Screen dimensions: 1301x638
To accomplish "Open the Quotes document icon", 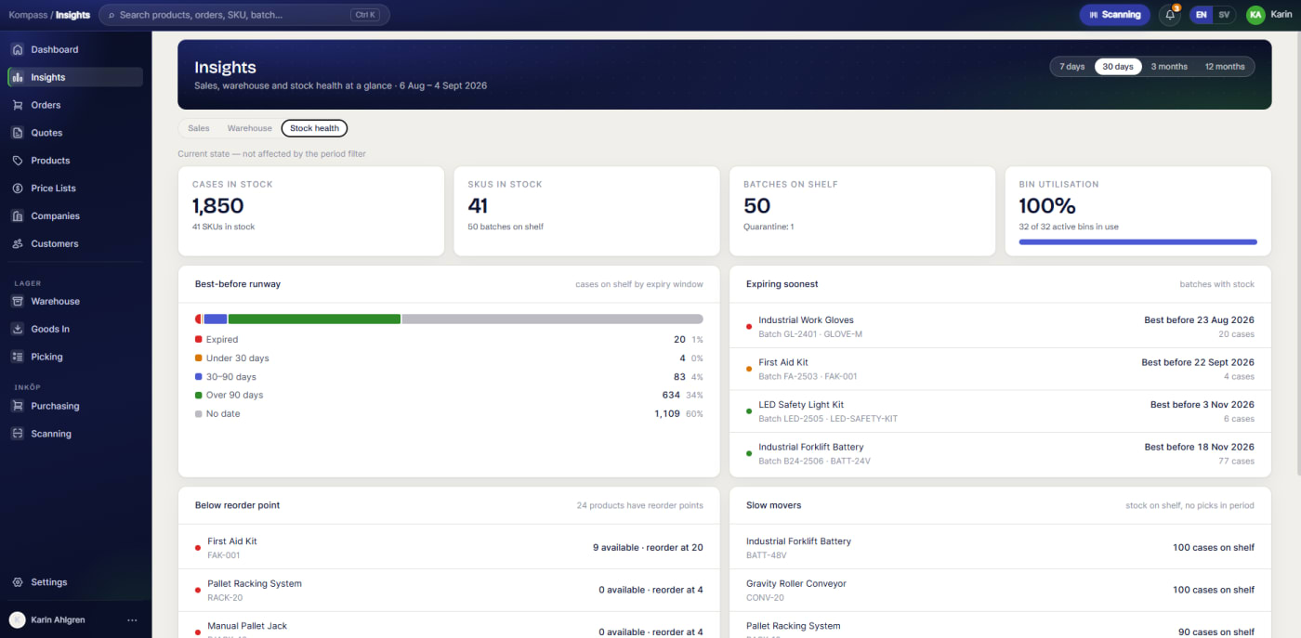I will 18,133.
